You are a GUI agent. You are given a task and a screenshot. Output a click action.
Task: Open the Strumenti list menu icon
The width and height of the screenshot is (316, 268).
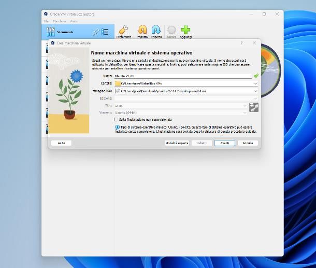click(105, 32)
